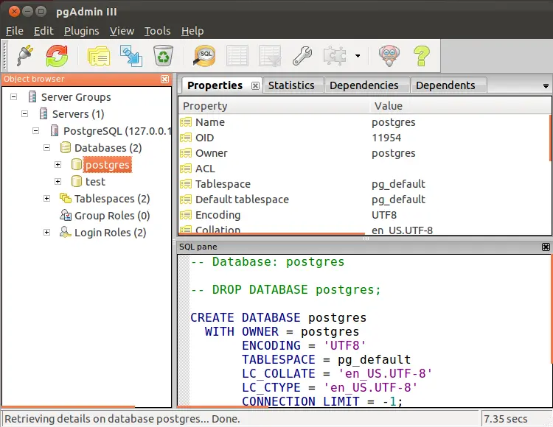This screenshot has height=427, width=553.
Task: Refresh the selected object with toolbar icon
Action: 57,55
